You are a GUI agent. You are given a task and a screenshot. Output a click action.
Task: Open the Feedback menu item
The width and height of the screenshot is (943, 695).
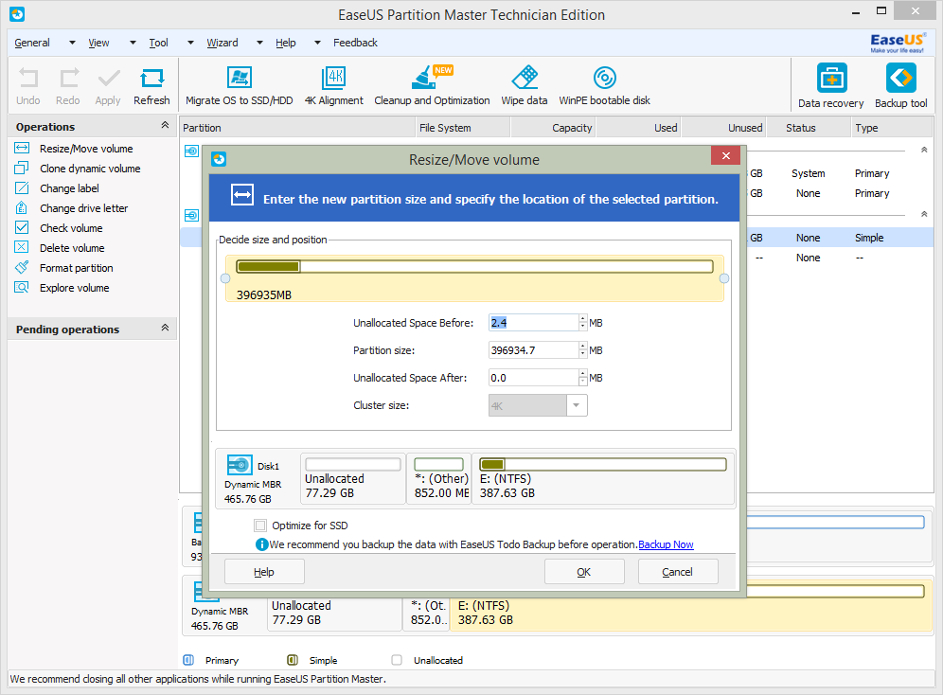pos(355,43)
